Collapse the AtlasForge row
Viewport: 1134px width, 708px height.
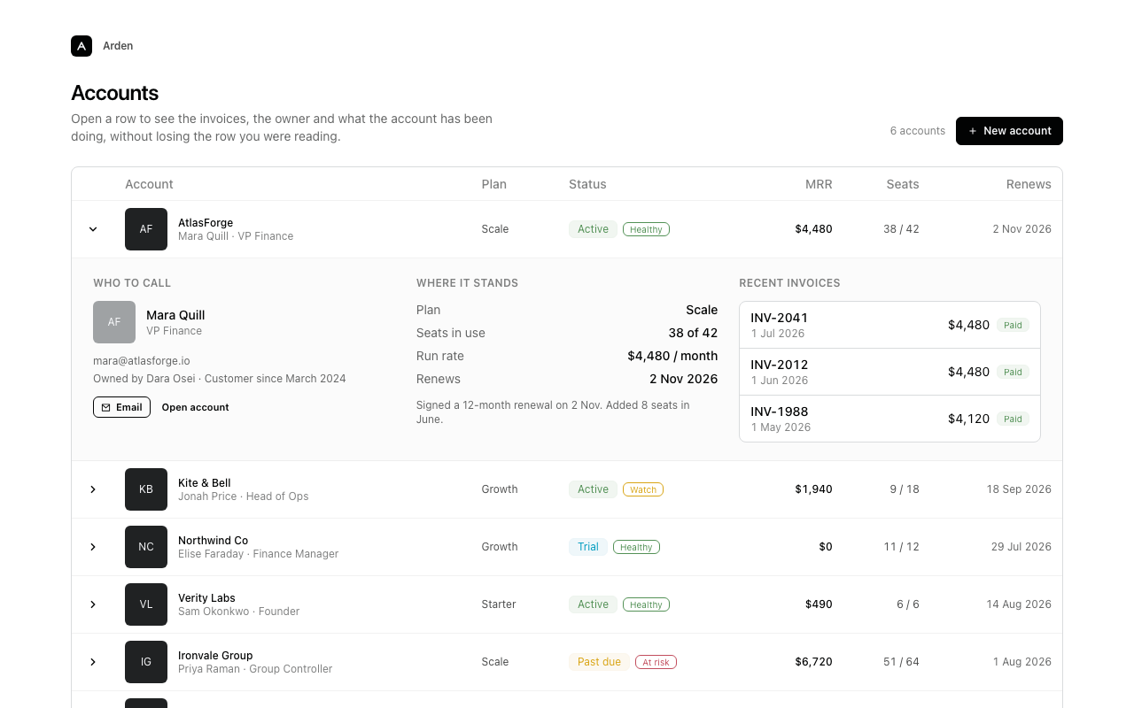[x=93, y=229]
